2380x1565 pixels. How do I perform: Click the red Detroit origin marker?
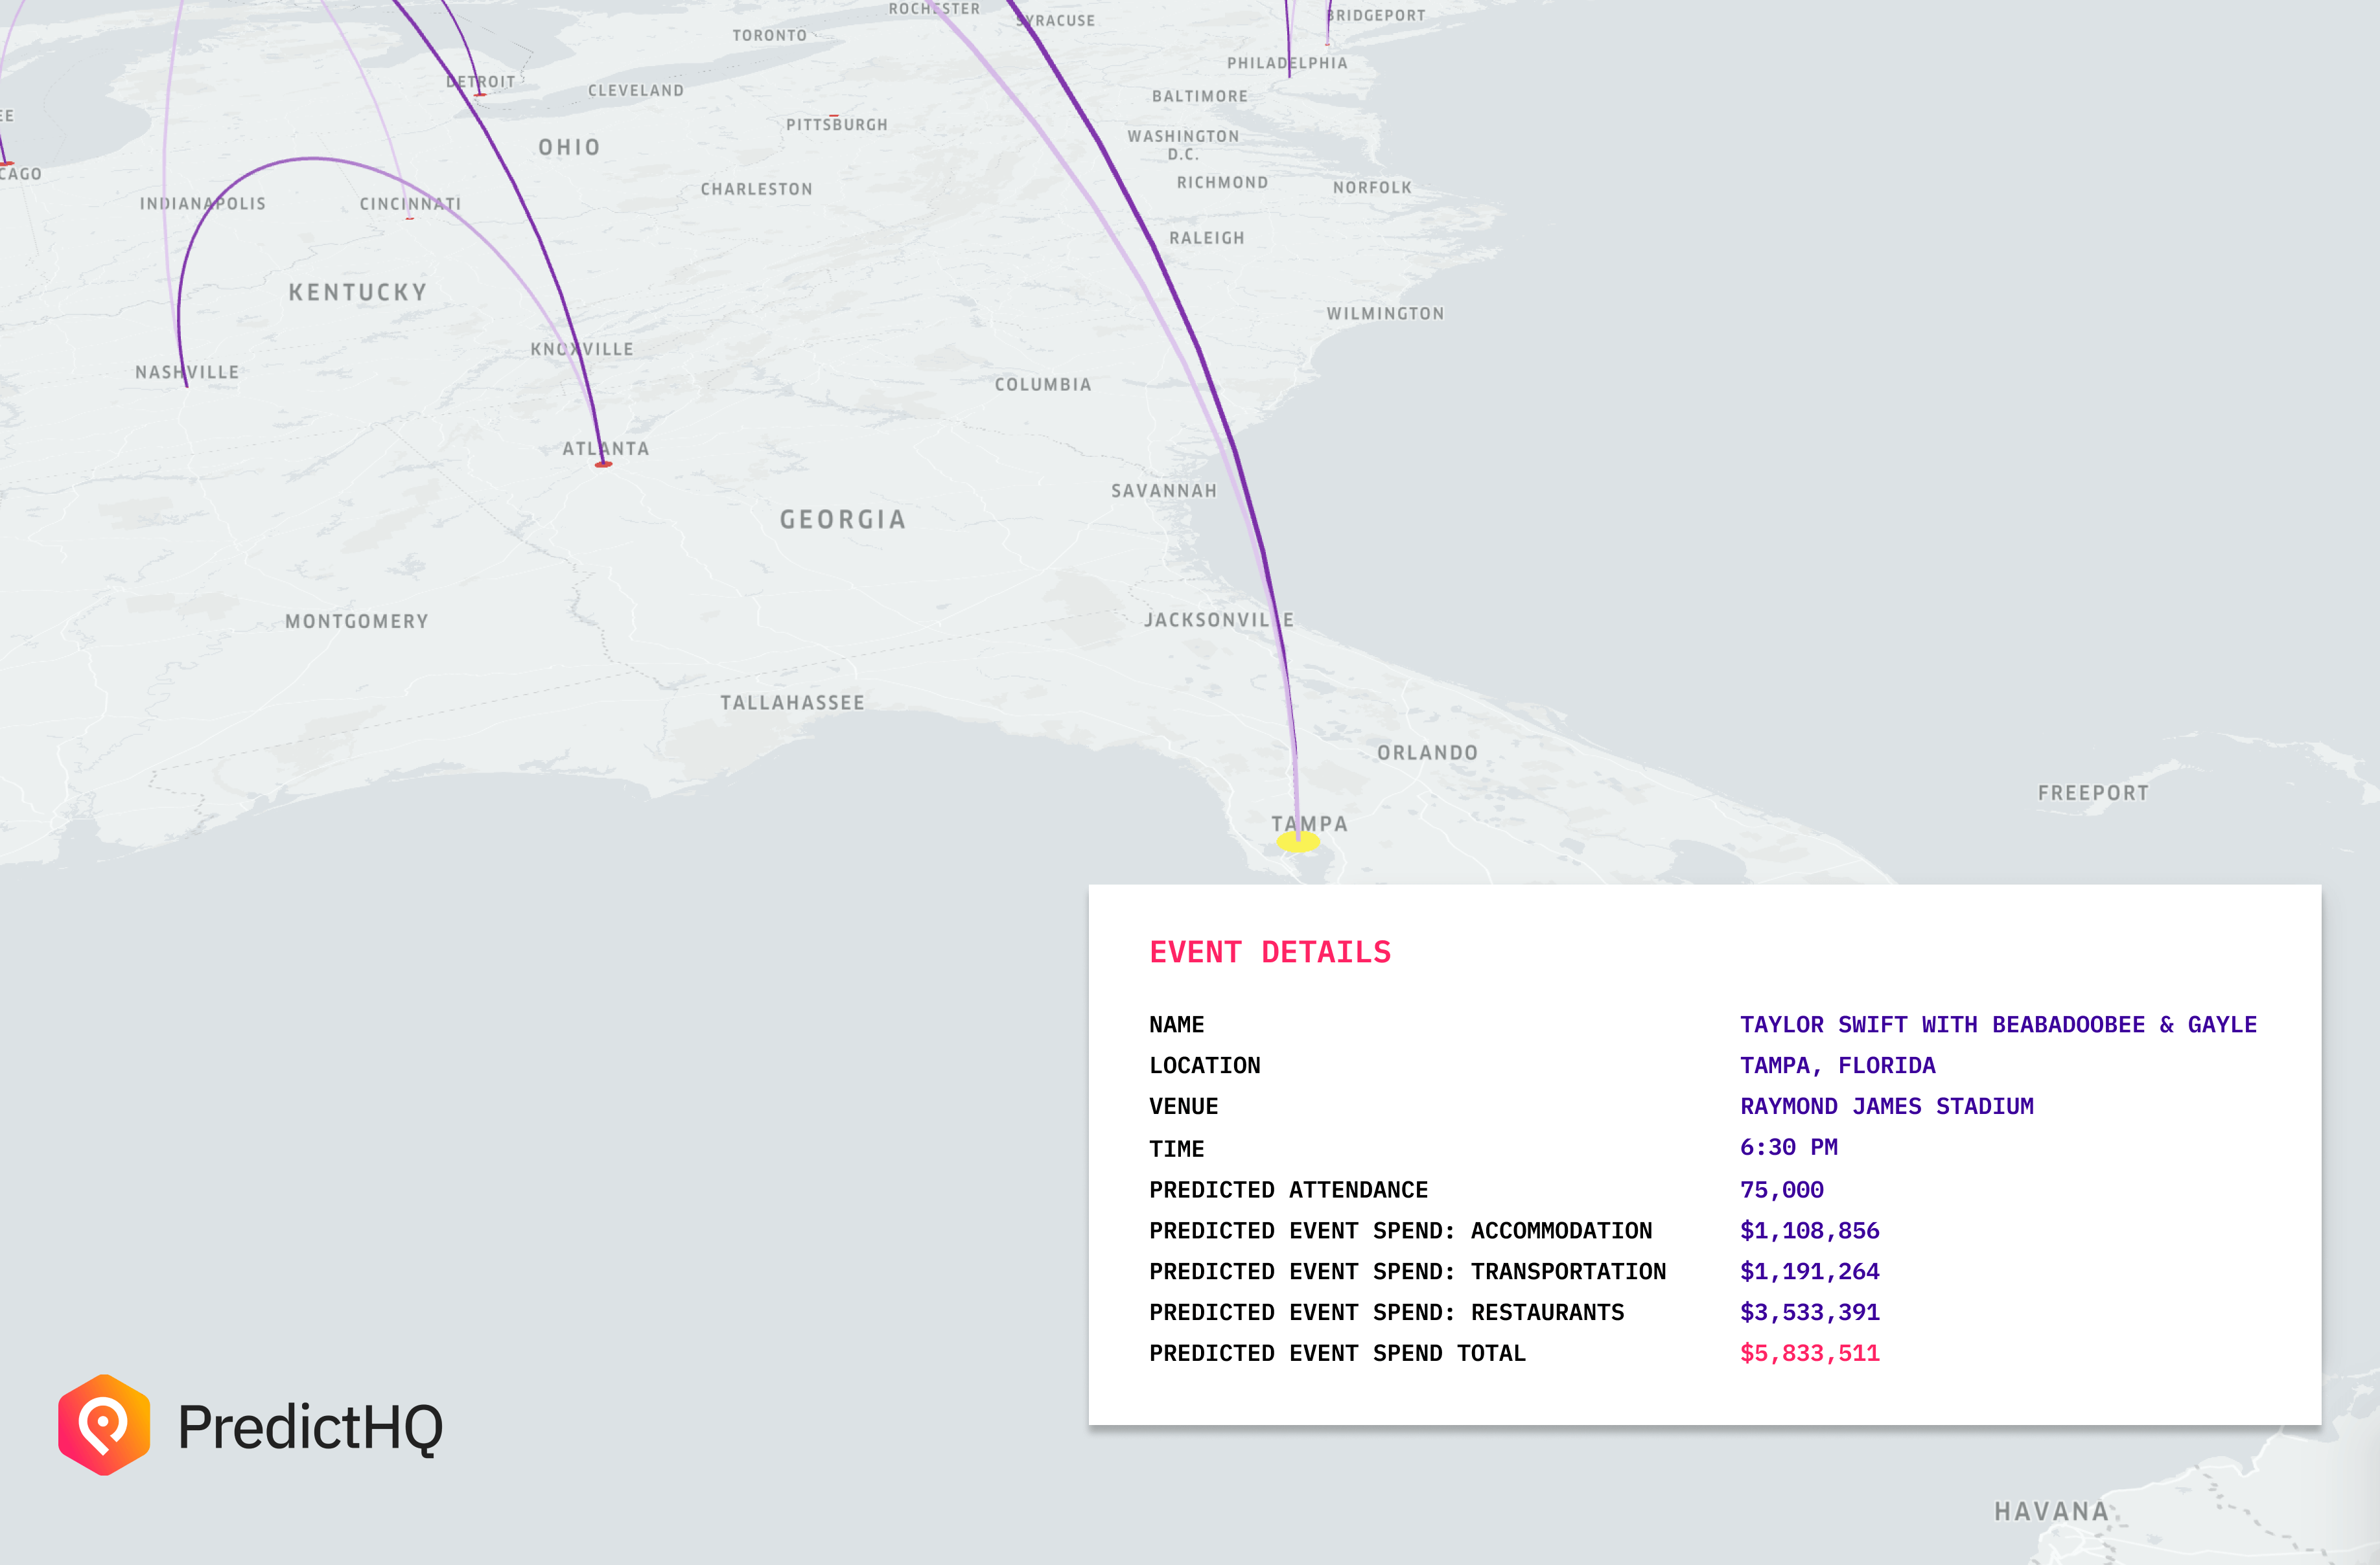coord(480,95)
